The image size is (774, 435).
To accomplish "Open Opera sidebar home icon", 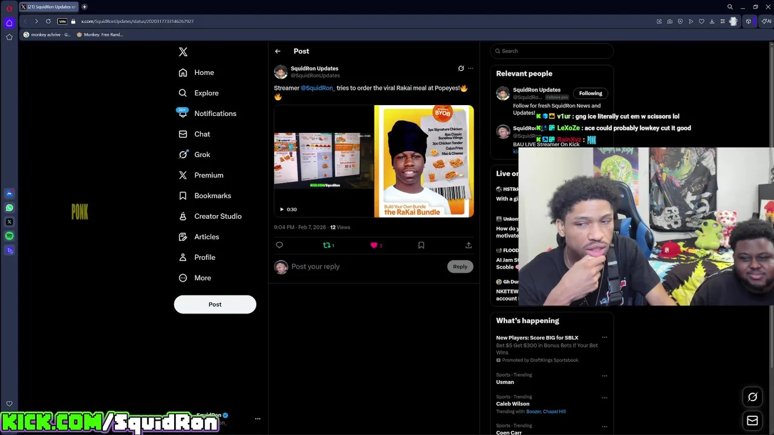I will coord(9,23).
